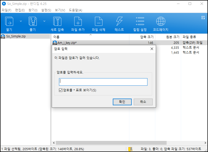Open the 보기(V) menu
The image size is (208, 152).
60,10
